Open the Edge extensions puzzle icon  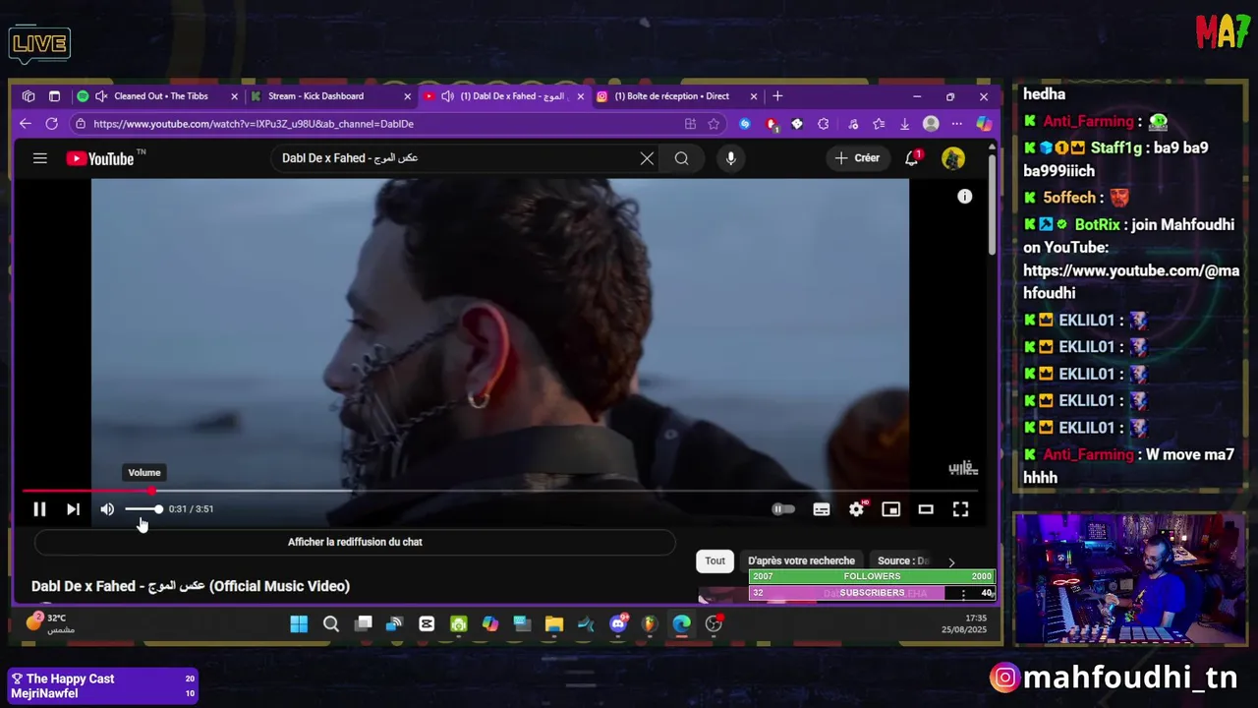(x=824, y=124)
